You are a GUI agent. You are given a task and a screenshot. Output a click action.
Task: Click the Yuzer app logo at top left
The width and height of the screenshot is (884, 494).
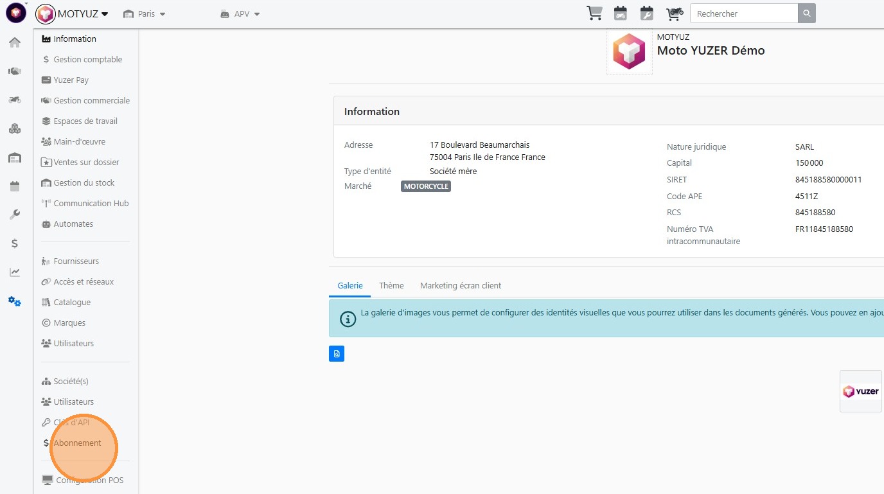pos(16,13)
